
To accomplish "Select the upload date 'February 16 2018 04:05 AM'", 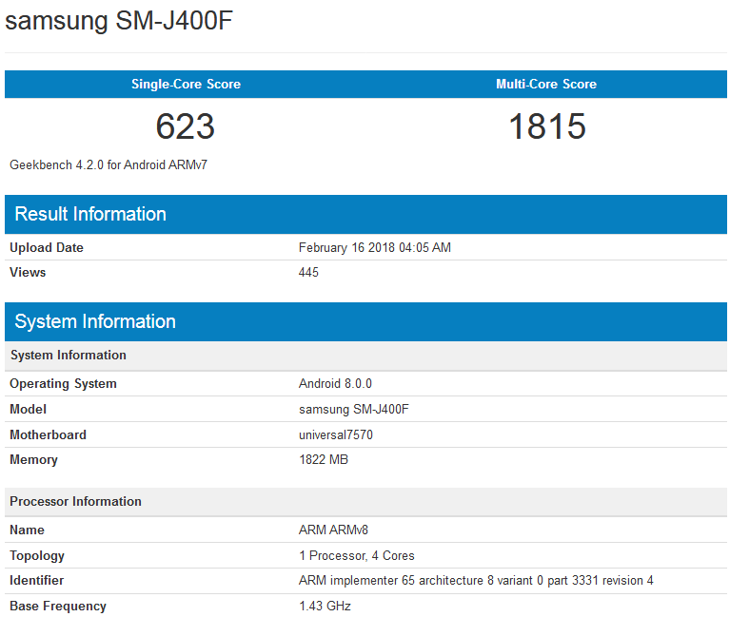I will (375, 247).
